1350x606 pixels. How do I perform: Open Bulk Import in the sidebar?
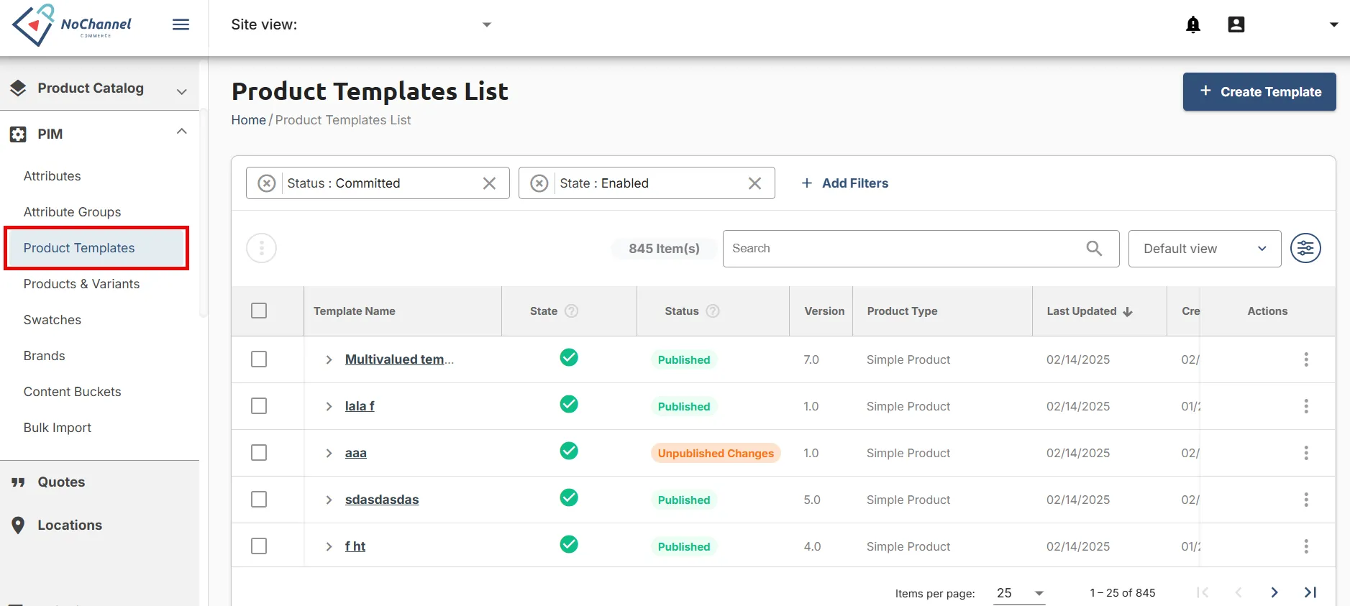(58, 428)
